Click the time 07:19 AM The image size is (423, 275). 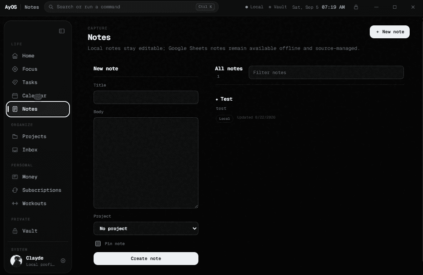pos(333,7)
